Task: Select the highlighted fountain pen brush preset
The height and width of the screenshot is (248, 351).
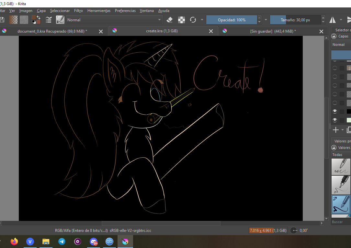Action: pyautogui.click(x=341, y=204)
